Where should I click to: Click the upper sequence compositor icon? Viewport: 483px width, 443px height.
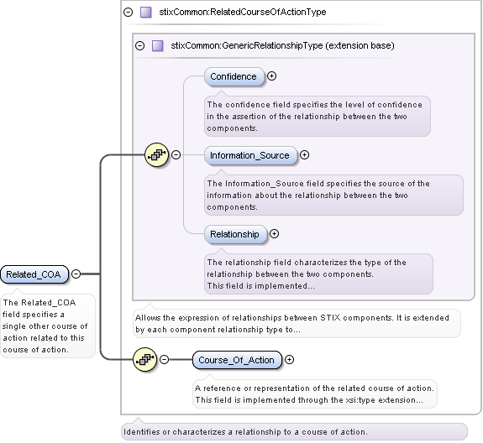tap(156, 154)
